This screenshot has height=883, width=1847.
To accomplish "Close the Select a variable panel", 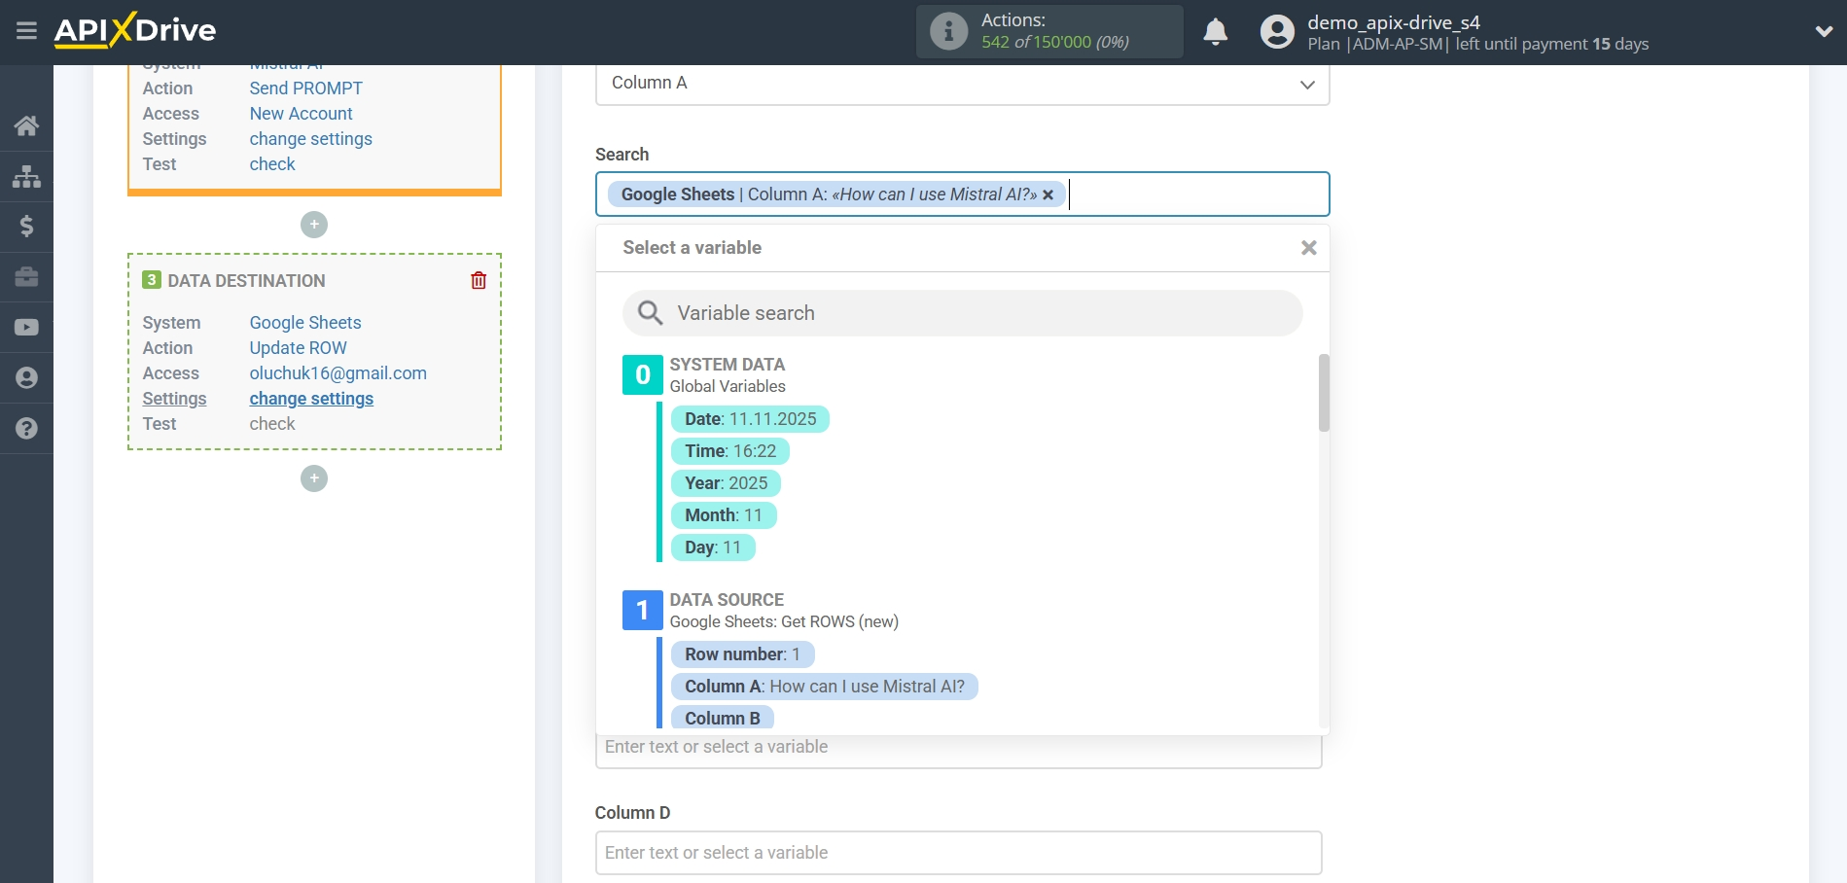I will (1308, 247).
